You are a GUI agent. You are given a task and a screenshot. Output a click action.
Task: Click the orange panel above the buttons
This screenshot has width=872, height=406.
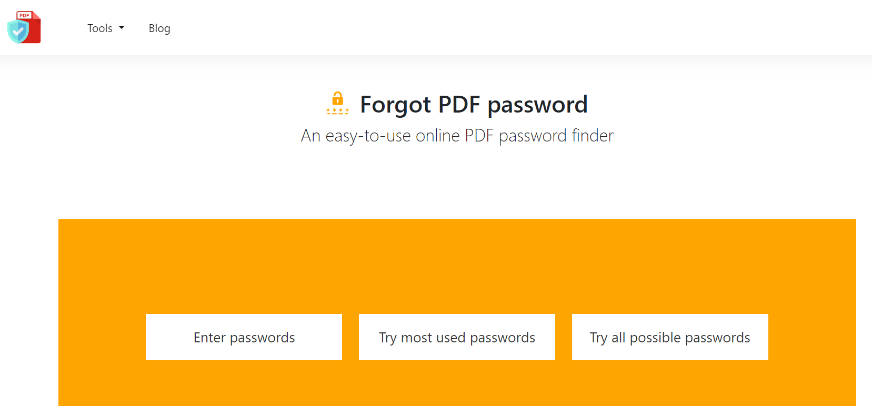pyautogui.click(x=457, y=263)
